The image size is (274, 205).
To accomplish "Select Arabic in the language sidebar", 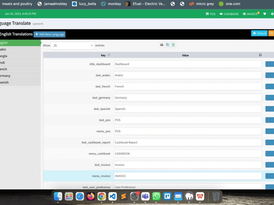I will coord(20,49).
